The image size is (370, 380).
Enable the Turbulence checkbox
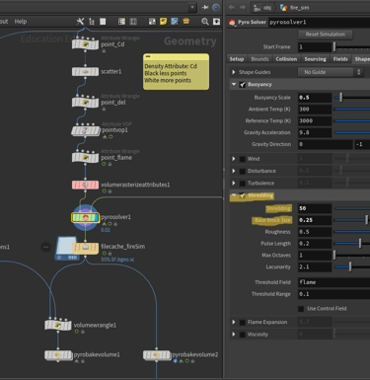tap(243, 184)
